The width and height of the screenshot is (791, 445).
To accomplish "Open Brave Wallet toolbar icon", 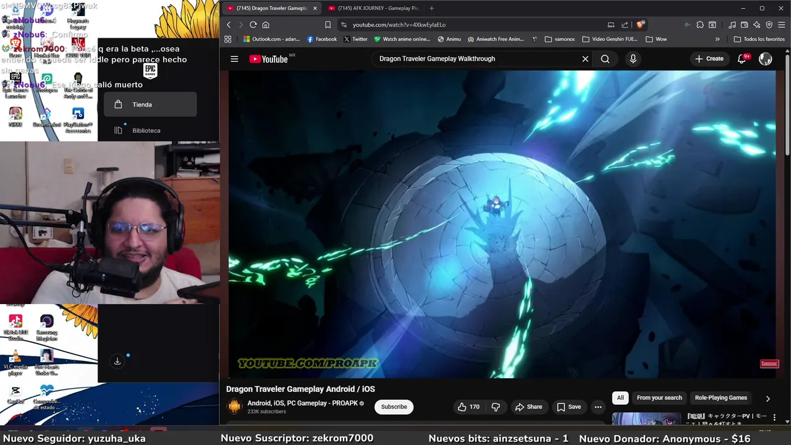I will tap(745, 25).
